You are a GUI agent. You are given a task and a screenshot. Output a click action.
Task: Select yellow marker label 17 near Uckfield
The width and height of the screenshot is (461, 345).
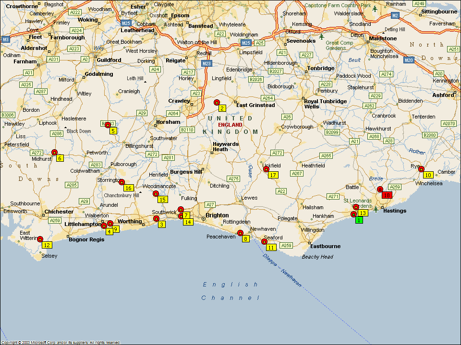[273, 175]
